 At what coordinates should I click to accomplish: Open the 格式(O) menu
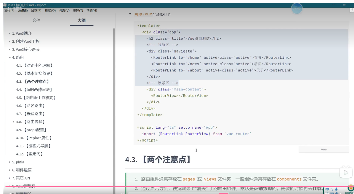pos(50,10)
